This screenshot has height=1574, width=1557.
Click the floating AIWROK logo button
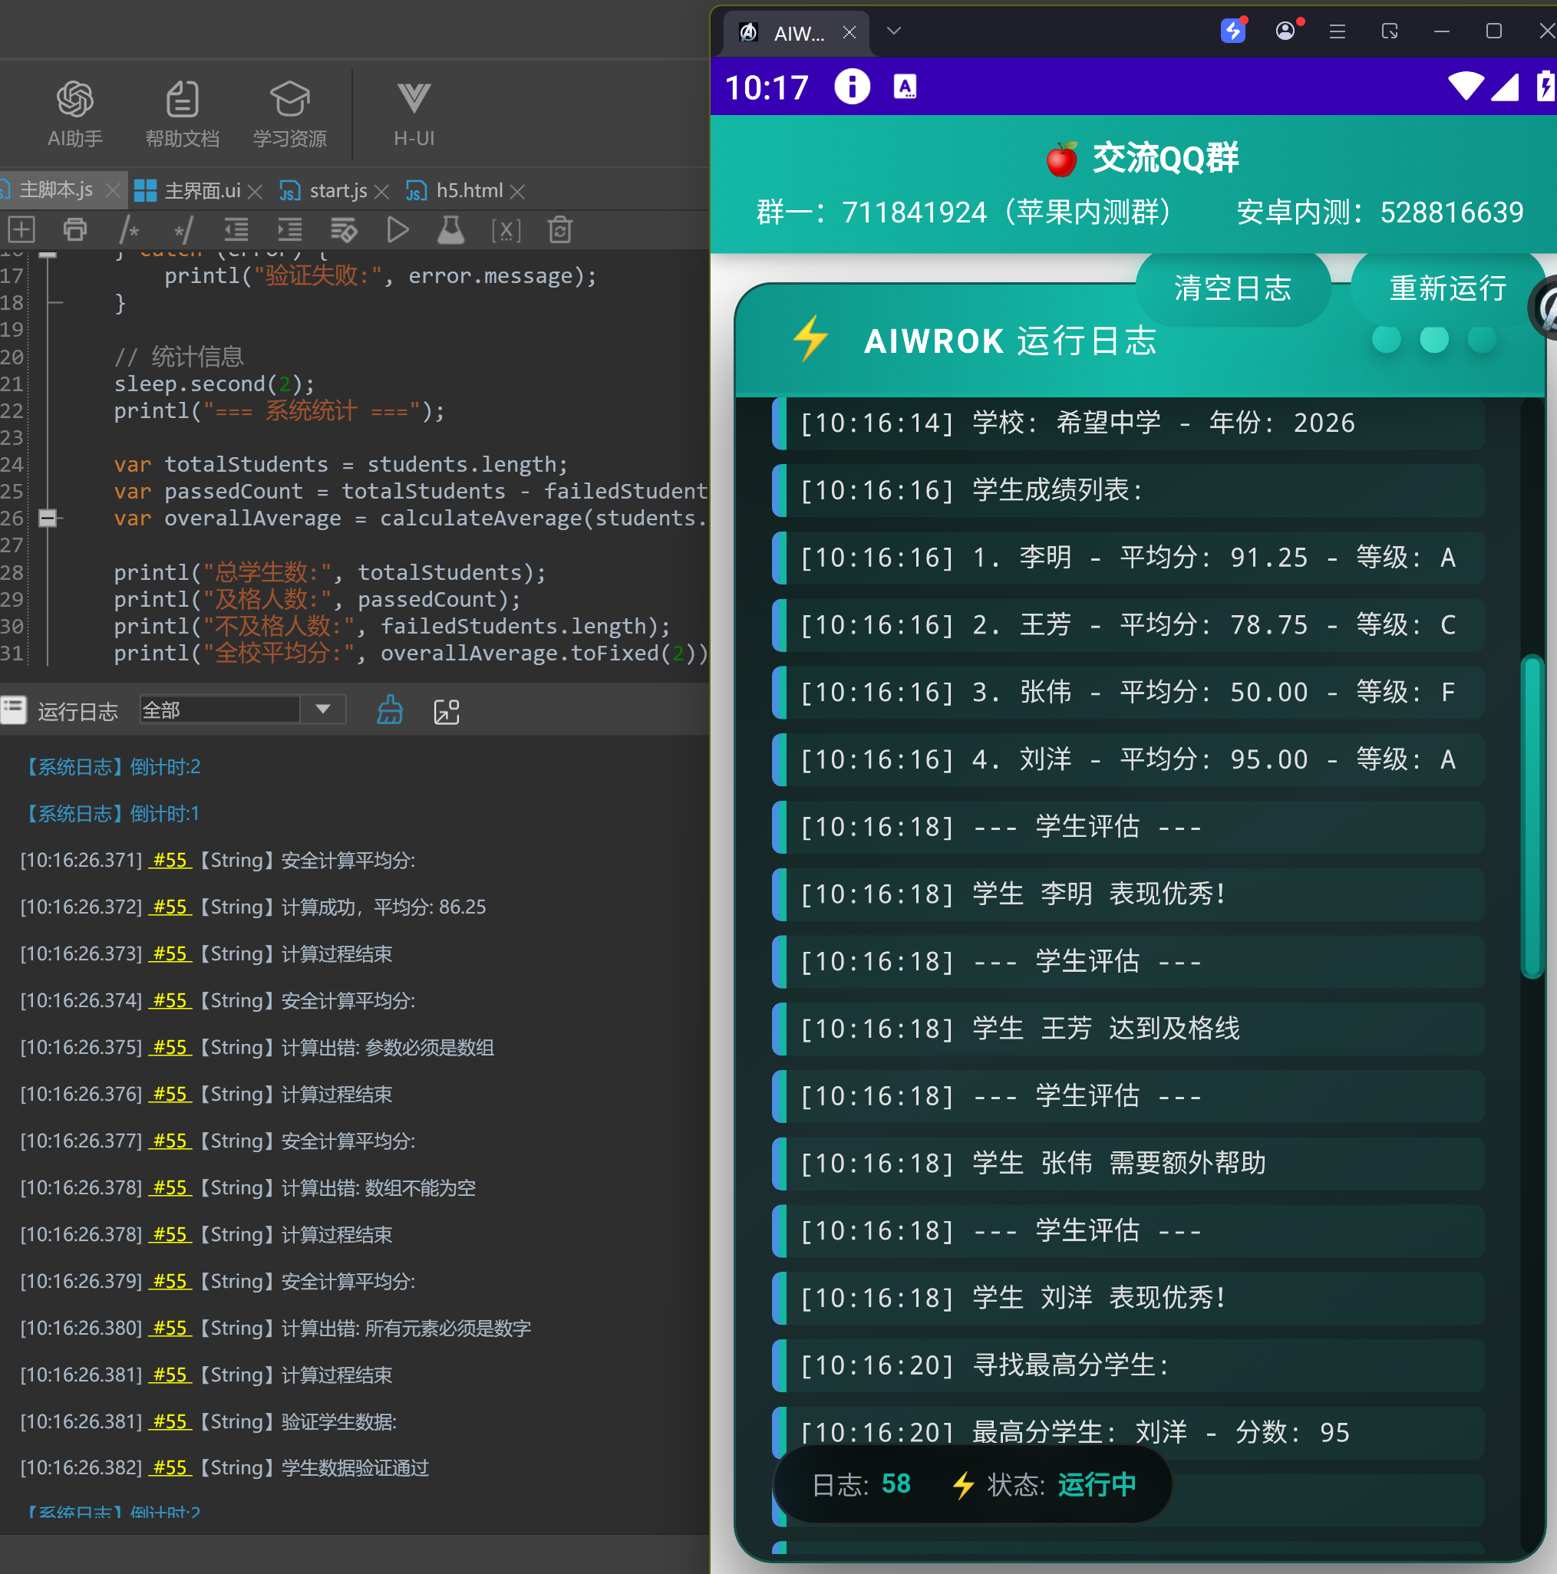pos(1545,308)
